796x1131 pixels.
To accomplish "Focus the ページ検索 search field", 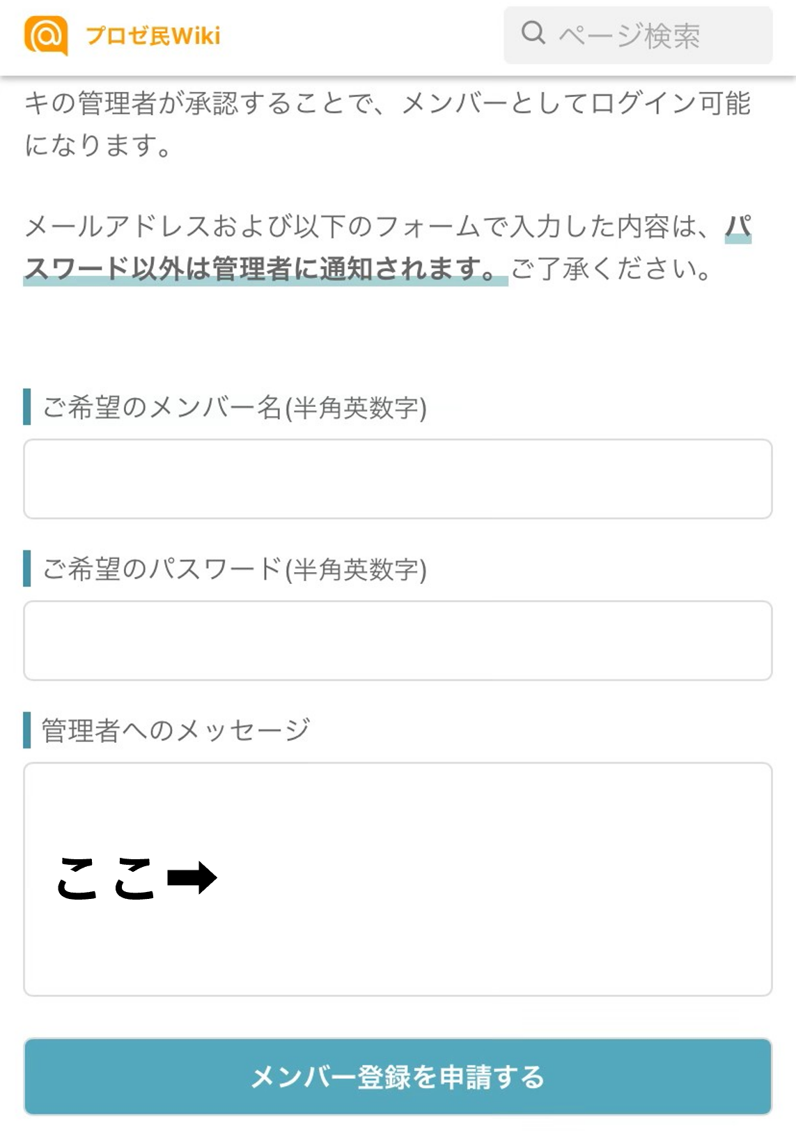I will coord(638,35).
